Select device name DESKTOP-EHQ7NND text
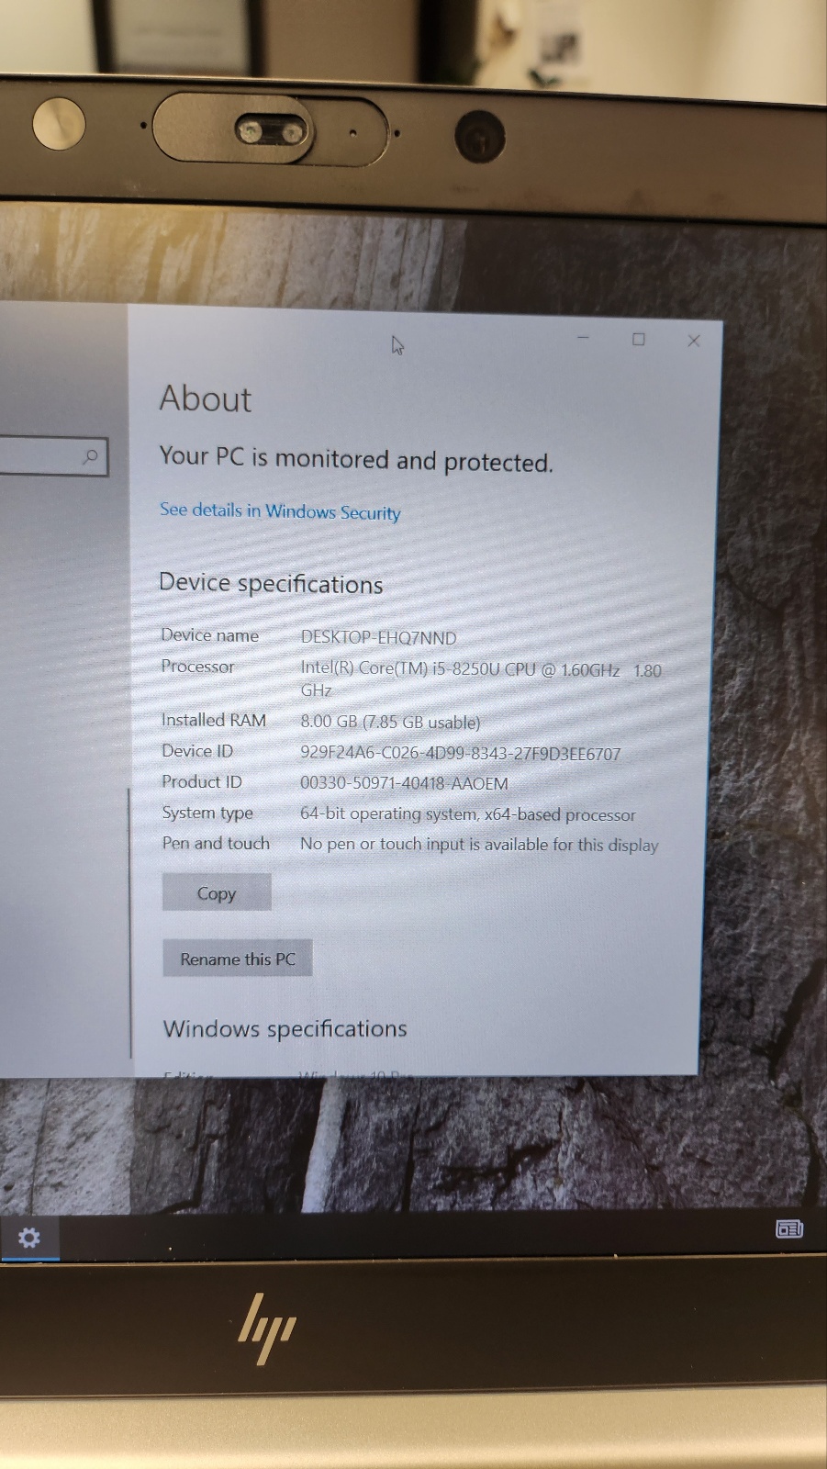 coord(378,637)
